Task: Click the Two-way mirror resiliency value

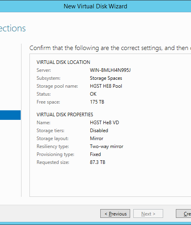Action: tap(107, 146)
